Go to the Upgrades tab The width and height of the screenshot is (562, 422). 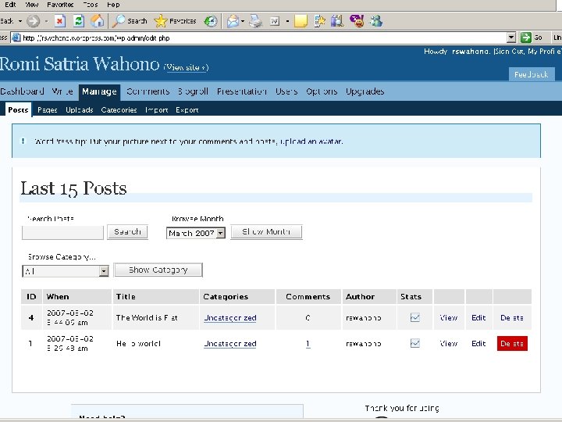click(x=365, y=91)
